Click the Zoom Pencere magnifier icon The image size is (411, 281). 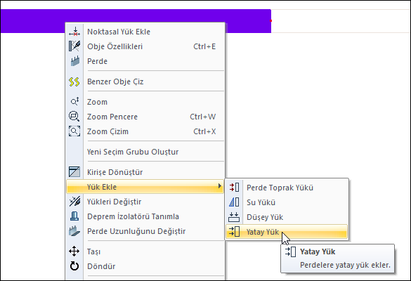point(74,117)
